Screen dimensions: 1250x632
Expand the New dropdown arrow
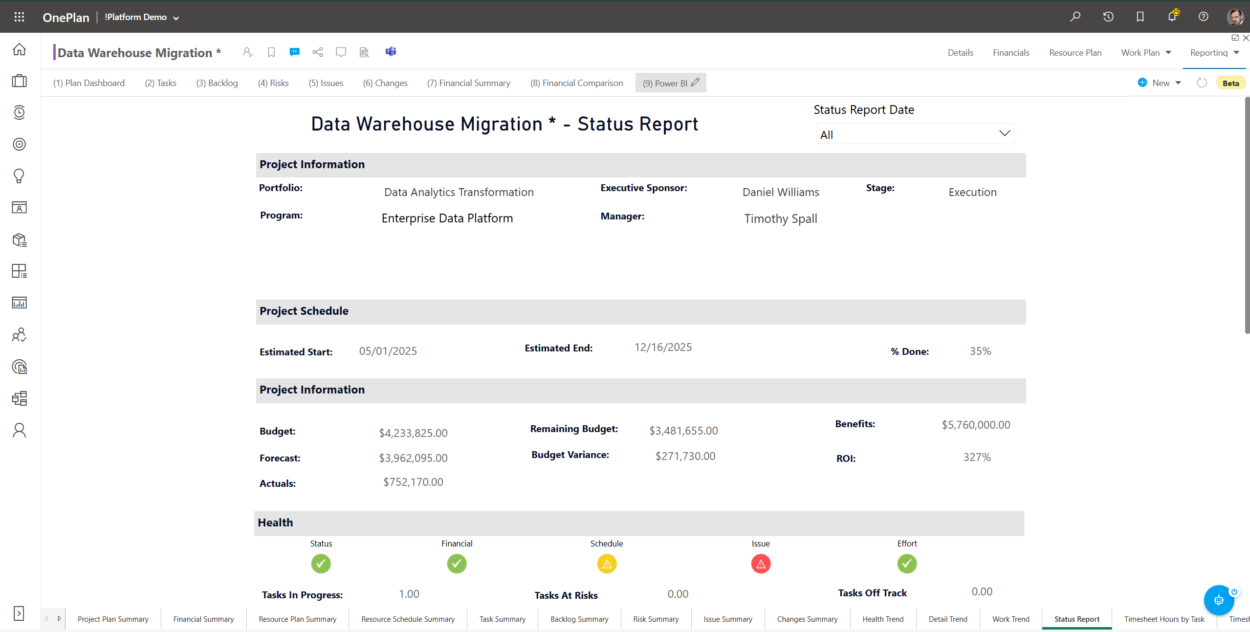click(x=1178, y=83)
